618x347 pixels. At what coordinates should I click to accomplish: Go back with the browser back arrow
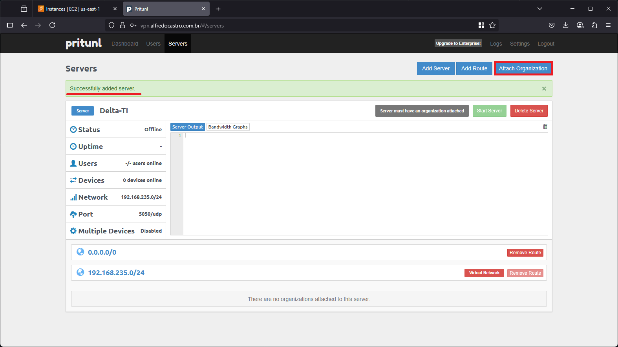(x=24, y=25)
